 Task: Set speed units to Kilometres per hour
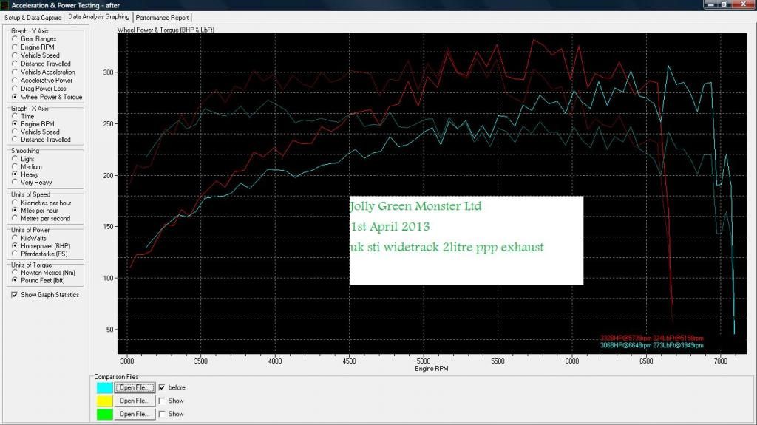pyautogui.click(x=15, y=203)
